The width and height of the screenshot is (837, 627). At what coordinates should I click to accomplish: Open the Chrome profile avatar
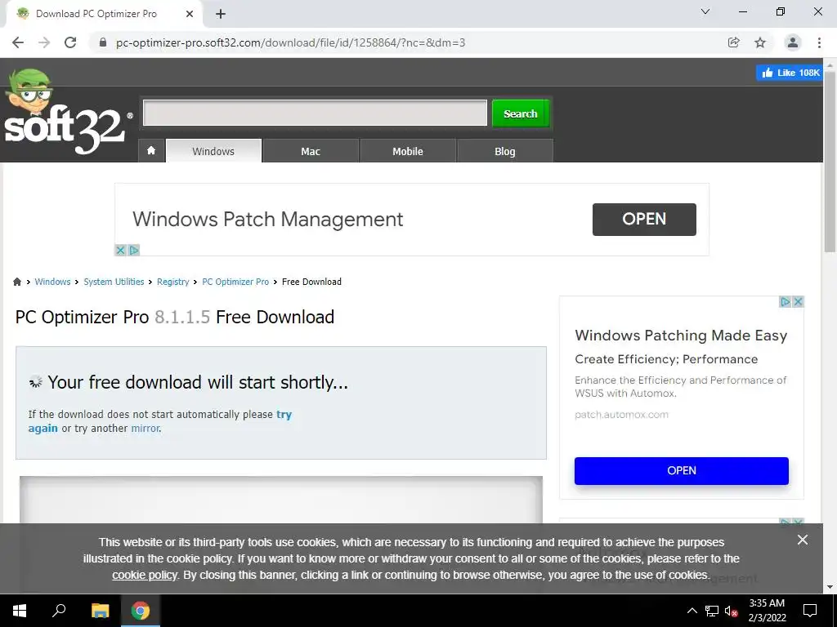pyautogui.click(x=793, y=42)
